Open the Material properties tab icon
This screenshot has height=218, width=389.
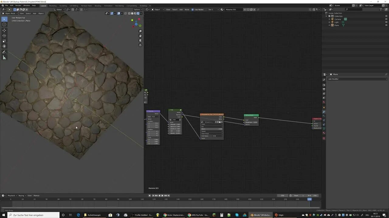point(324,133)
